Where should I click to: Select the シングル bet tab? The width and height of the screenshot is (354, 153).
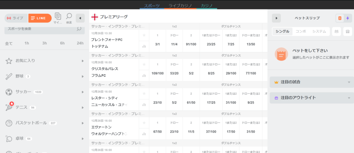[282, 31]
